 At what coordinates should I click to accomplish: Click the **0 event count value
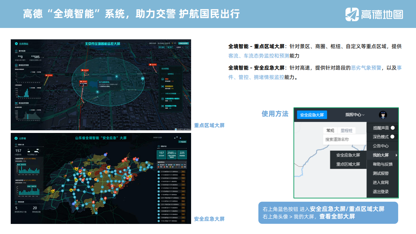[20, 57]
